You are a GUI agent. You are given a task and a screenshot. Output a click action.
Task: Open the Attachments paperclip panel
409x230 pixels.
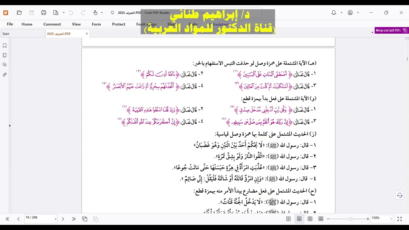tap(4, 74)
